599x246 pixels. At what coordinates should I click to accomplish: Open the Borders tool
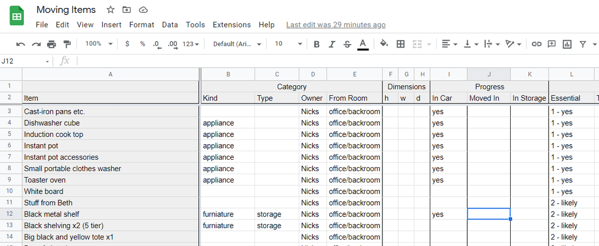400,44
